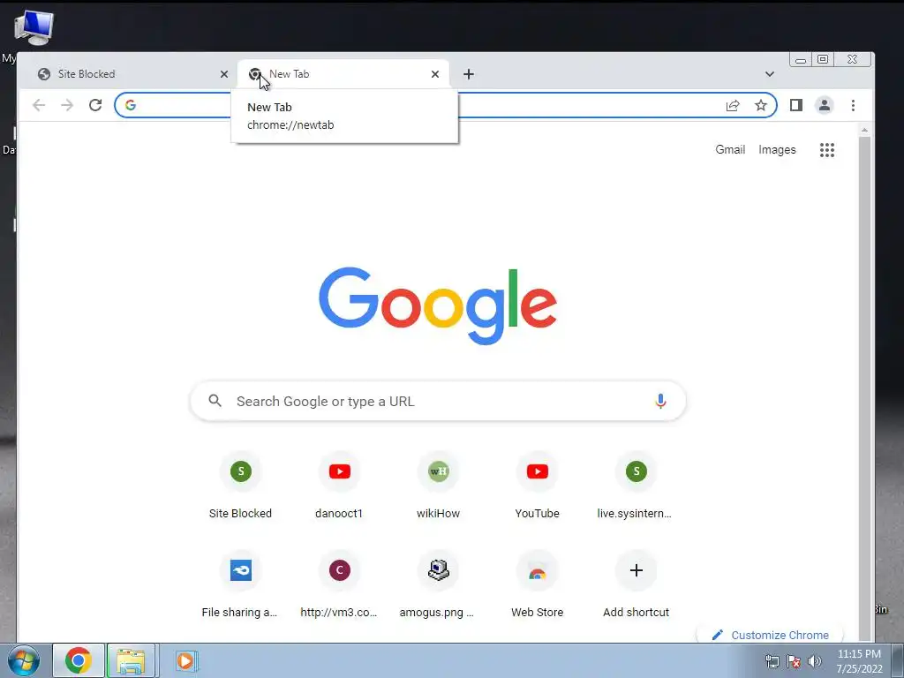Go back with the browser back arrow

click(x=39, y=105)
